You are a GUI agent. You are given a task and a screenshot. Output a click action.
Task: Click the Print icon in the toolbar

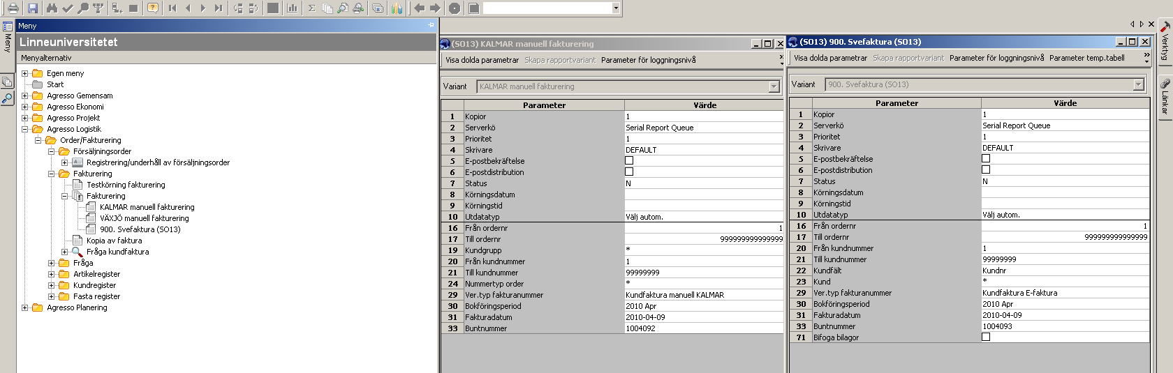point(13,8)
